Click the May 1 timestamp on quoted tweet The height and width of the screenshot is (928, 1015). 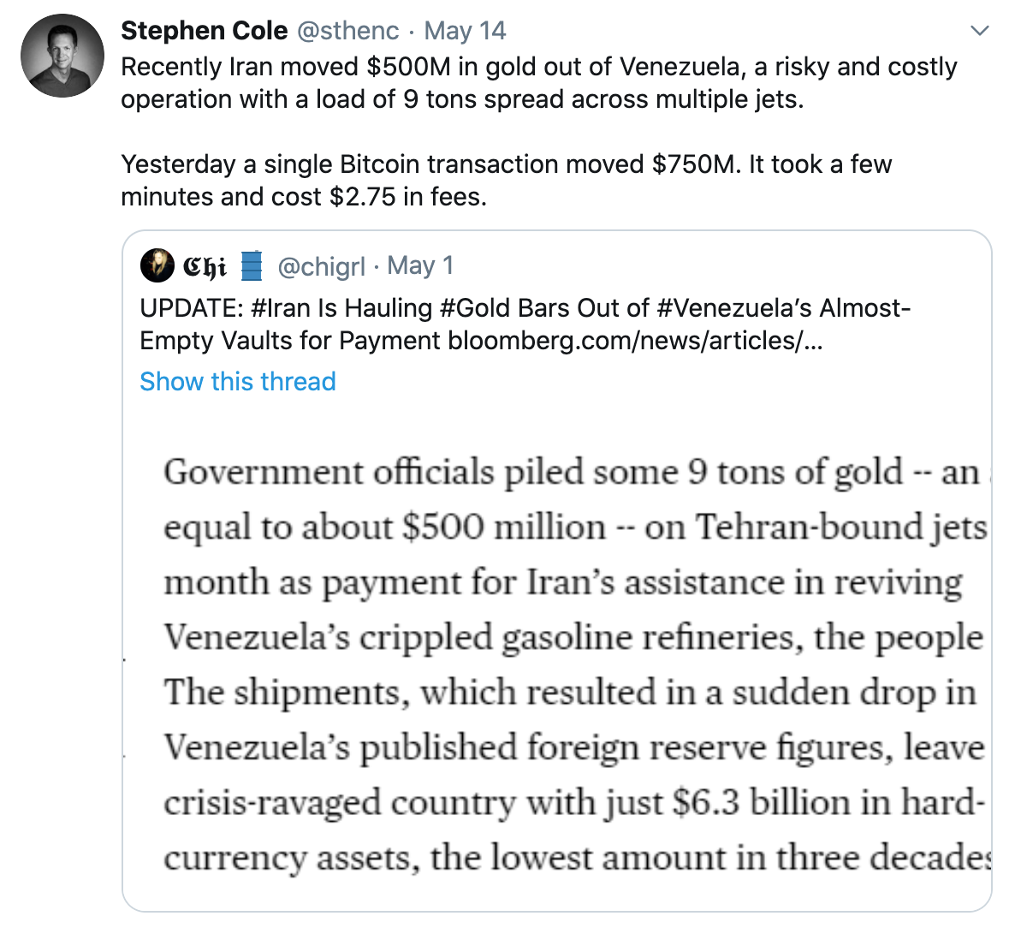coord(418,265)
